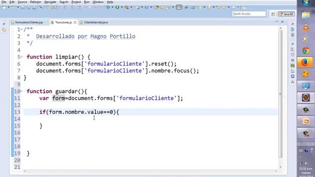Collapse the guardar function at line 10
Image resolution: width=315 pixels, height=177 pixels.
point(22,91)
